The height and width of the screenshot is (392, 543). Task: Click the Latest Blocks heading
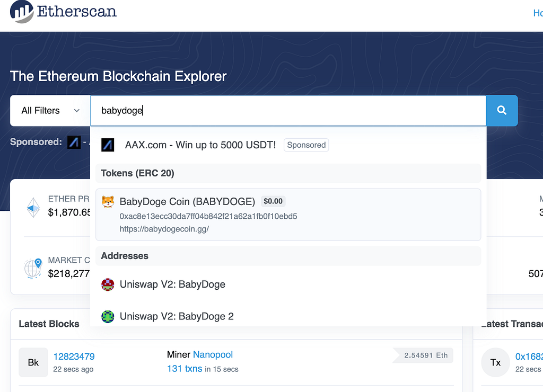click(x=49, y=324)
